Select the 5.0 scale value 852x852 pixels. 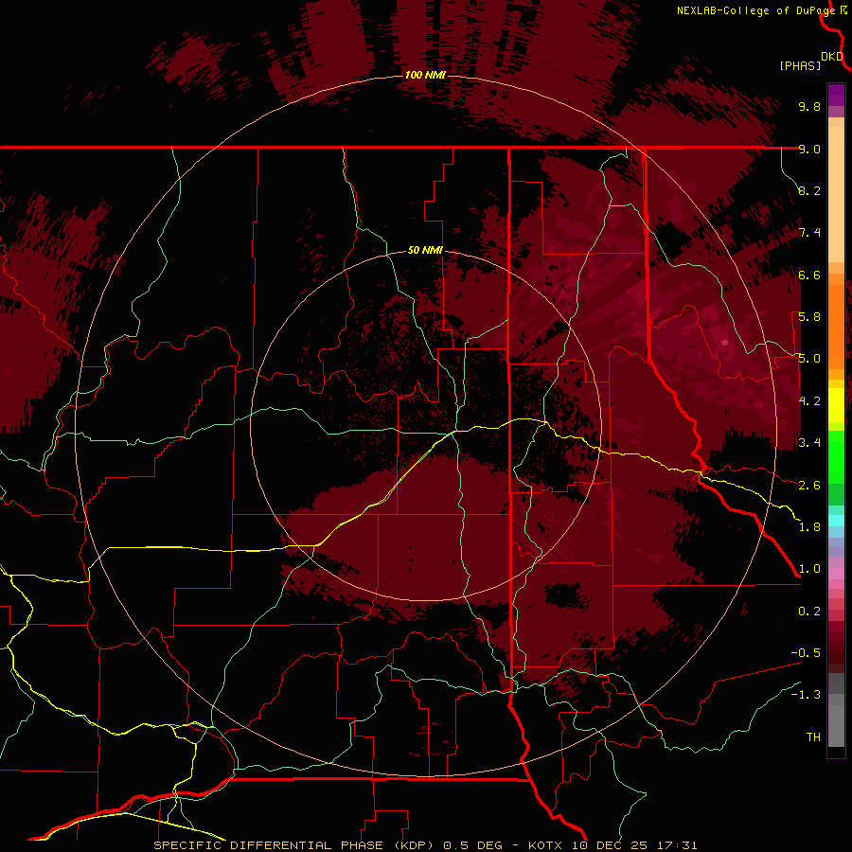click(809, 359)
